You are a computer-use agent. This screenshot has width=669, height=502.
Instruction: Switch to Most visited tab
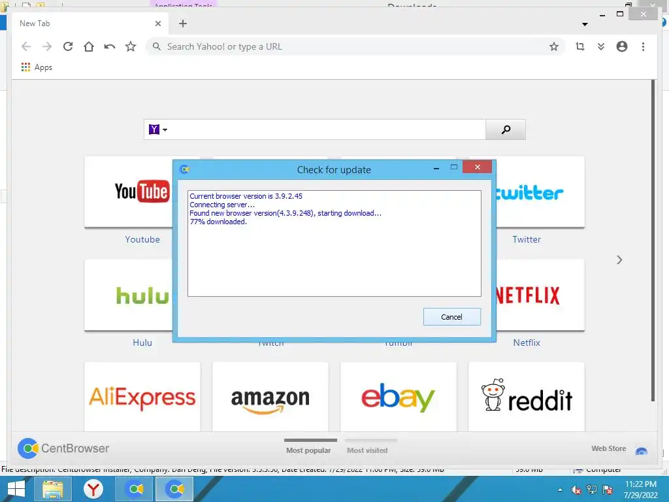coord(367,450)
